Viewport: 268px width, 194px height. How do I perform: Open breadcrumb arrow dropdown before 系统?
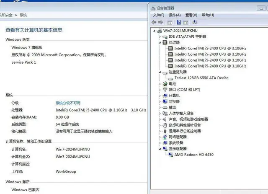16,15
